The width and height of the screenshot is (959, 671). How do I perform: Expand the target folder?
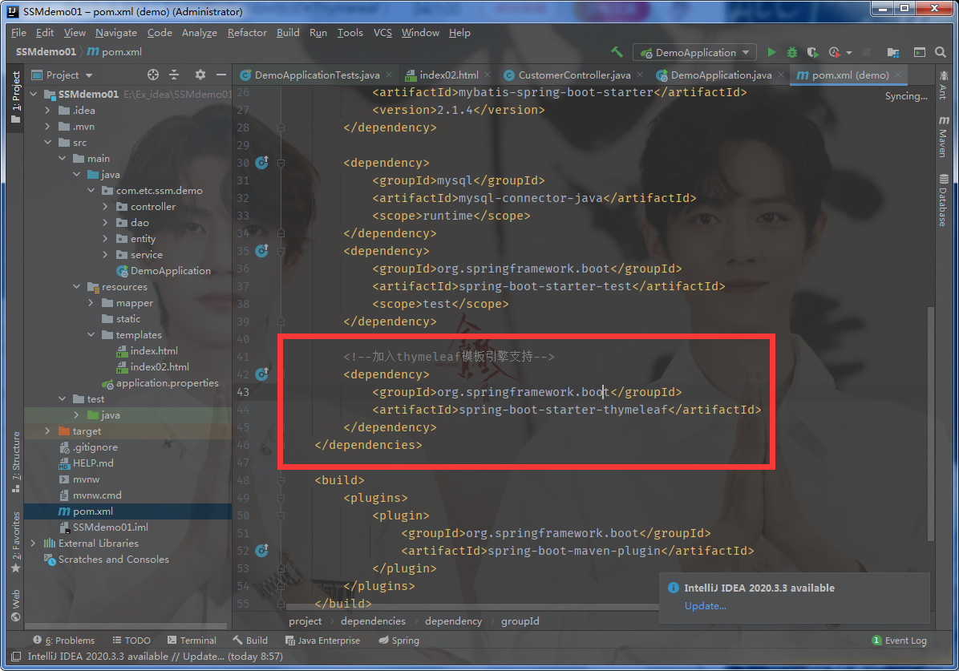(47, 430)
